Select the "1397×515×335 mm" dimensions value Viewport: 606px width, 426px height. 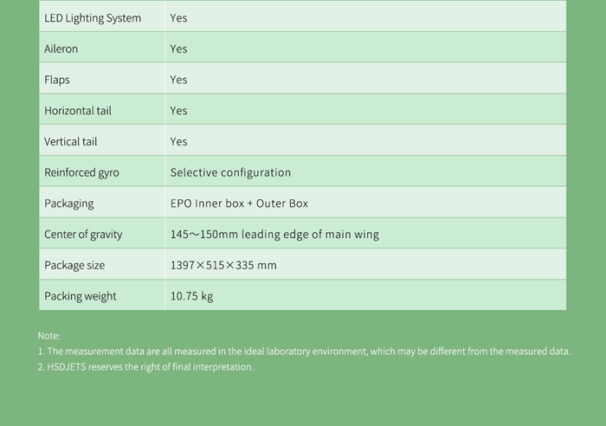click(x=223, y=265)
